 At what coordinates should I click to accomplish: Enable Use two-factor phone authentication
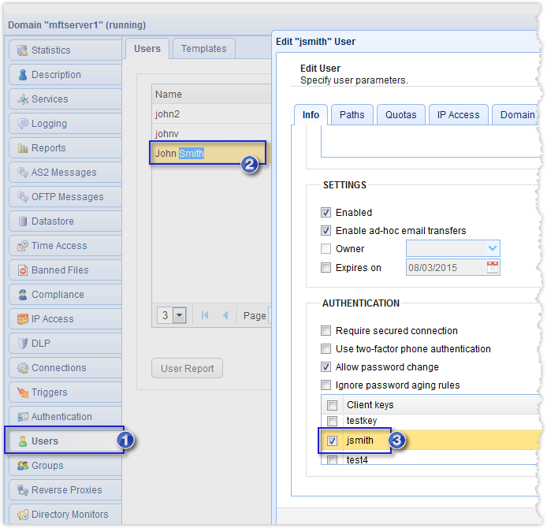click(326, 349)
